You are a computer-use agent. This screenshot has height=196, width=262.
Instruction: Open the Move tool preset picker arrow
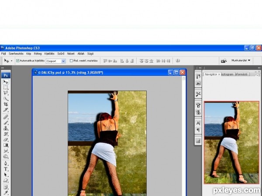pos(11,61)
